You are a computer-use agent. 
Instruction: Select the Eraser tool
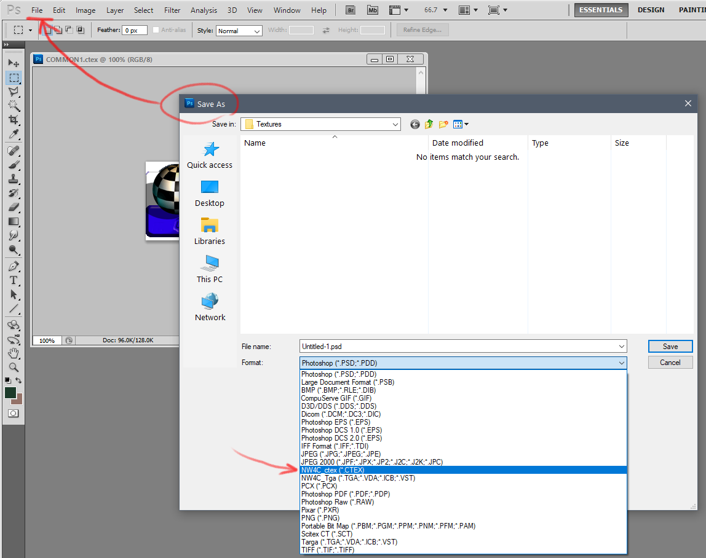click(14, 207)
